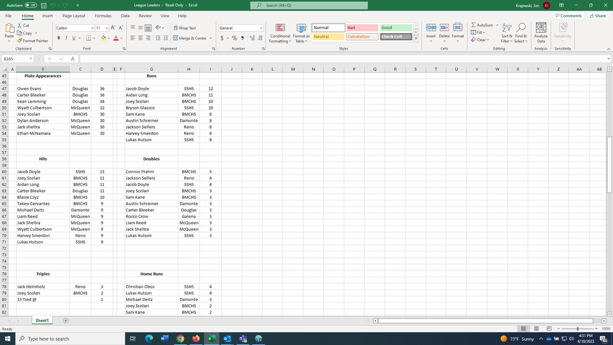
Task: Apply Percent Style number format
Action: (x=235, y=38)
